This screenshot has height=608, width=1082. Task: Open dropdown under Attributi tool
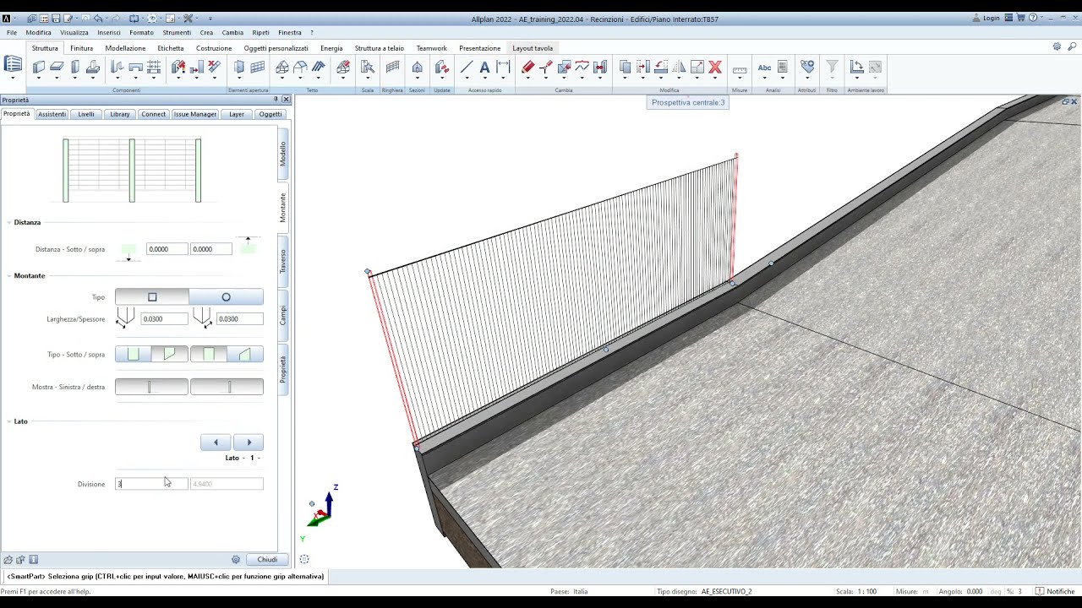tap(807, 79)
